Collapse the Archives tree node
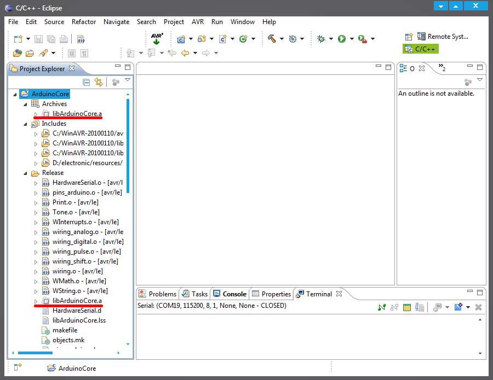 pos(25,104)
